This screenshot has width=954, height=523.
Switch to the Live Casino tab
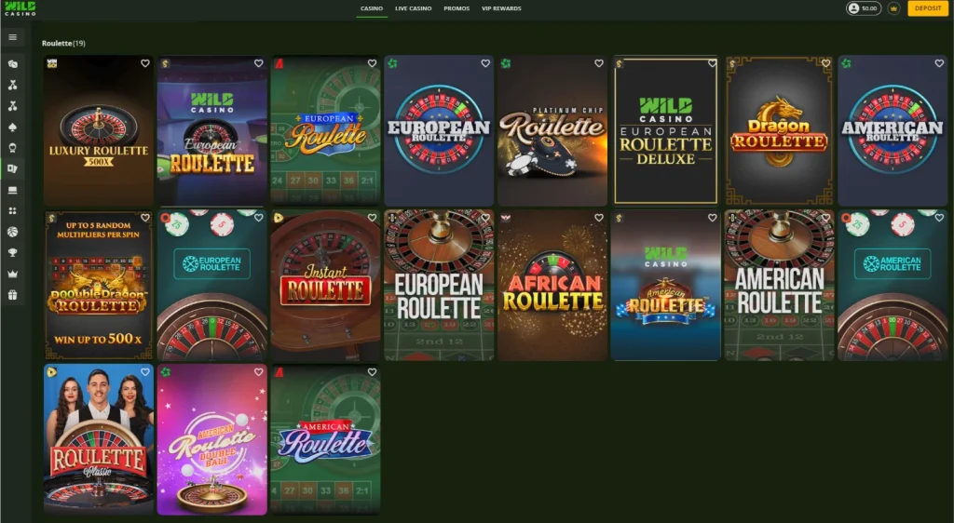[413, 8]
